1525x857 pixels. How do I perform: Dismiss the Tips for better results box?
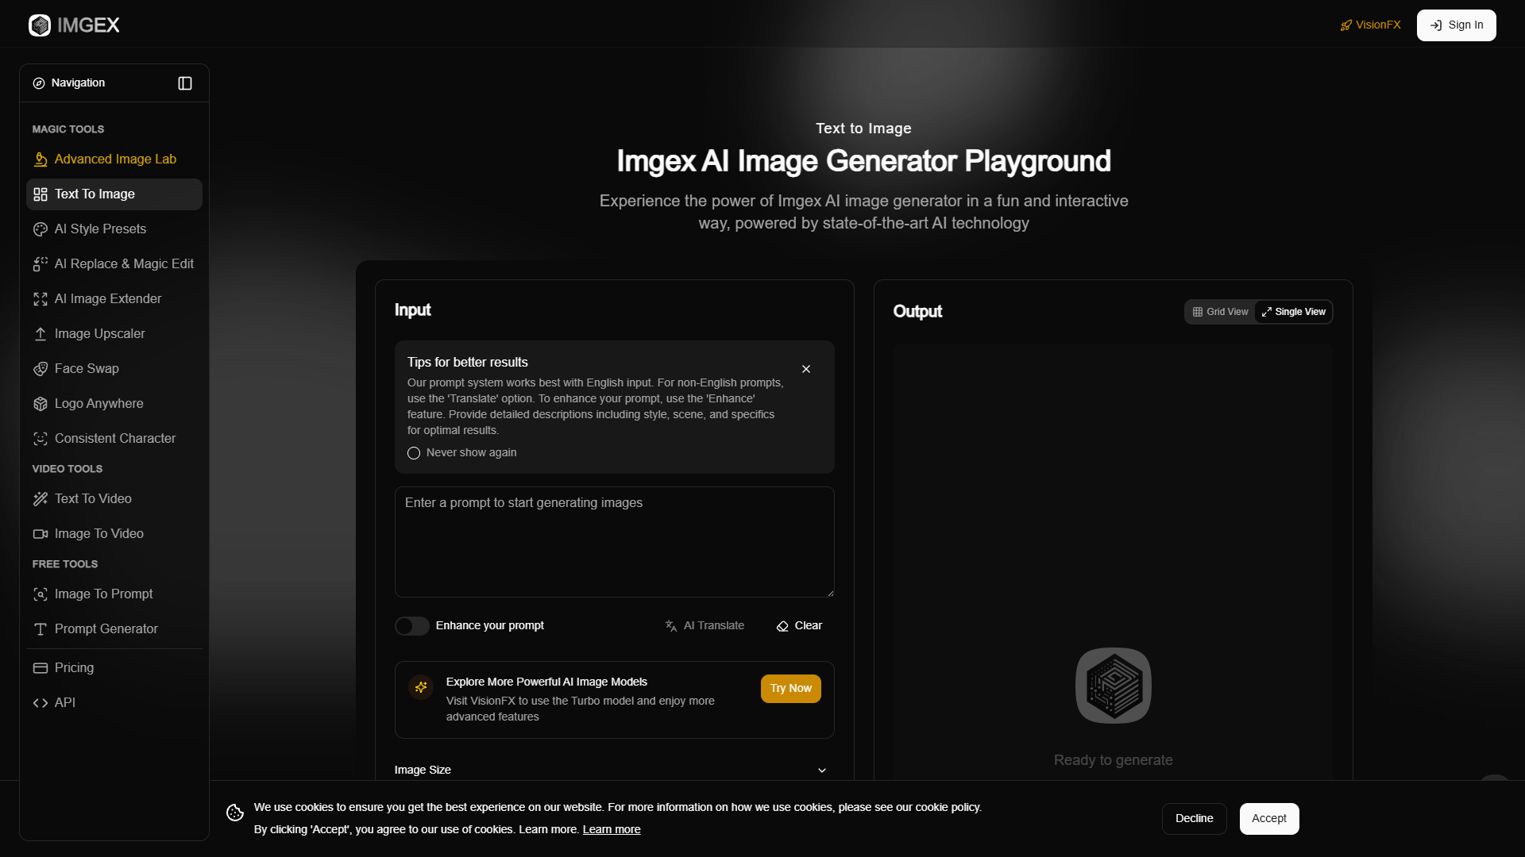tap(806, 369)
